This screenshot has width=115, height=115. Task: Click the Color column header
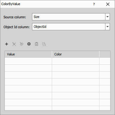click(75, 54)
